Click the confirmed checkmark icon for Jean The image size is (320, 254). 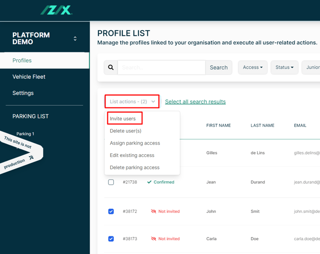[x=149, y=182]
